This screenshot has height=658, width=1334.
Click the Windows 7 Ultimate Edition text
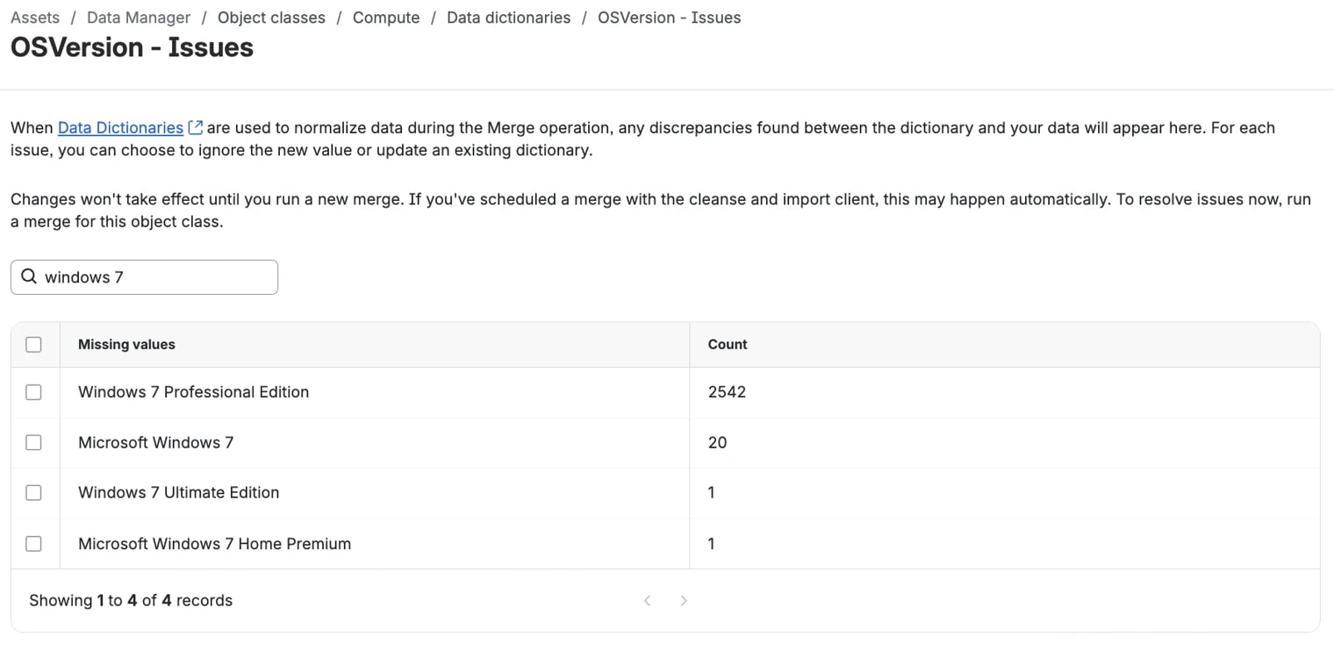(x=178, y=493)
